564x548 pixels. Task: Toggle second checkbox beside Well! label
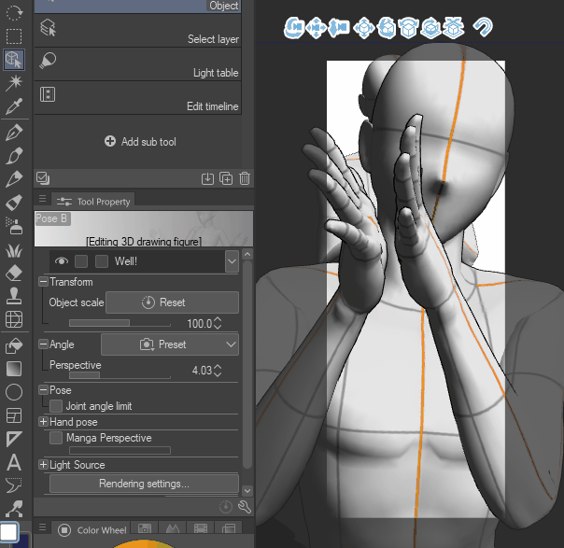[102, 261]
